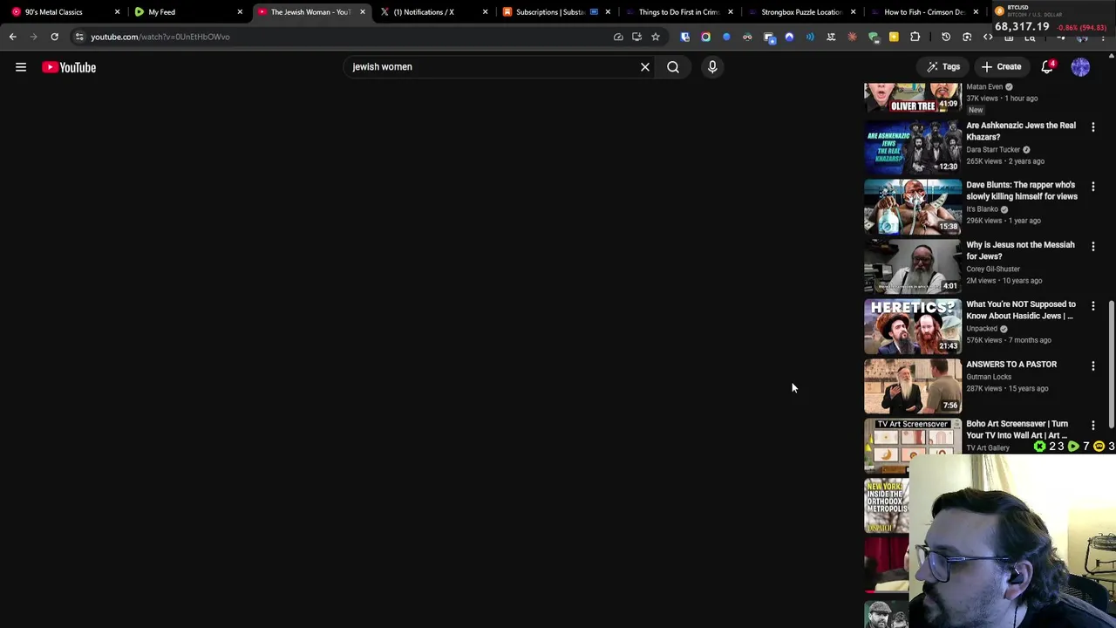Open the Dara Starr Tucker channel link
The width and height of the screenshot is (1116, 628).
pos(993,149)
